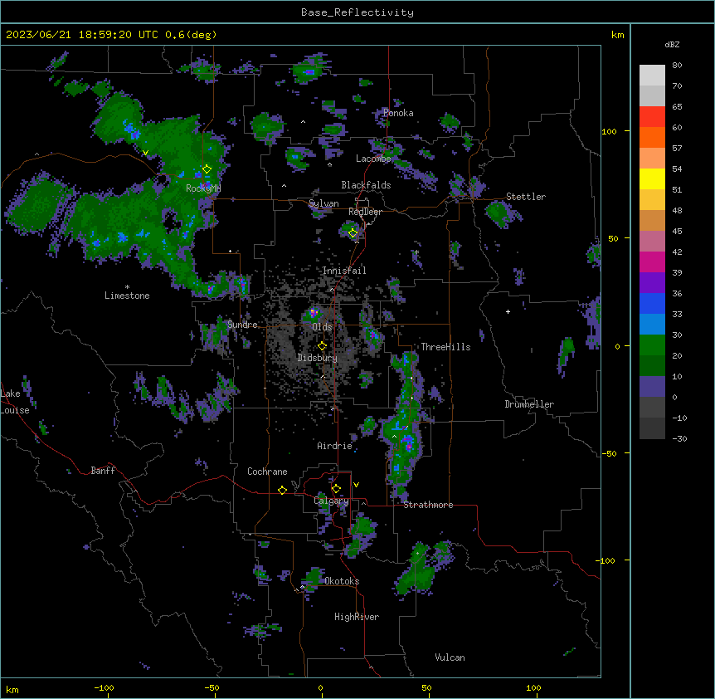The height and width of the screenshot is (699, 715).
Task: Choose the mauve 45–42 dBZ legend swatch
Action: pyautogui.click(x=652, y=242)
